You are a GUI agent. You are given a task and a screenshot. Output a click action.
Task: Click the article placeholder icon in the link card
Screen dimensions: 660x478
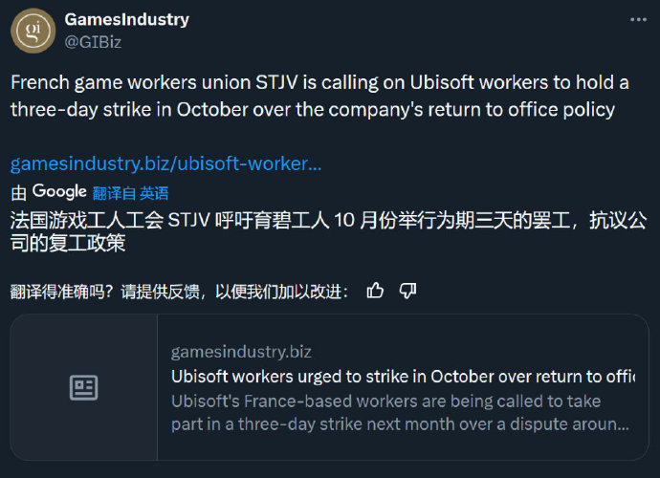pos(84,387)
